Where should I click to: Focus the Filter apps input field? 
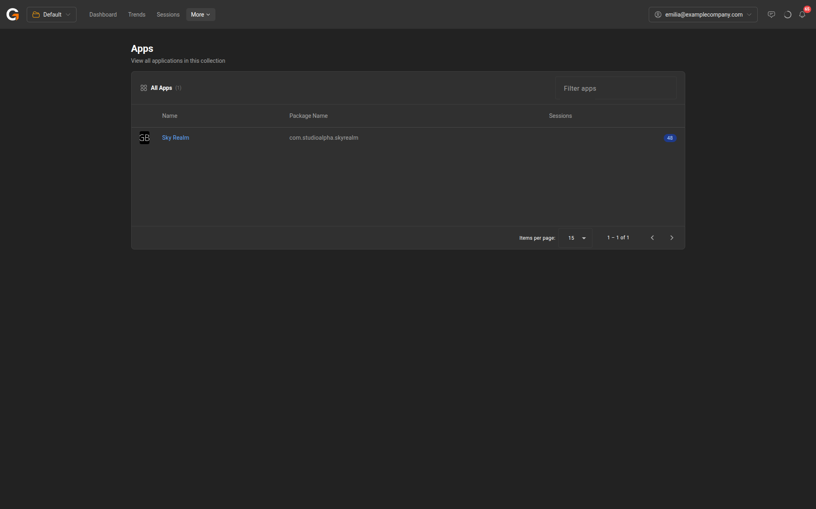616,88
